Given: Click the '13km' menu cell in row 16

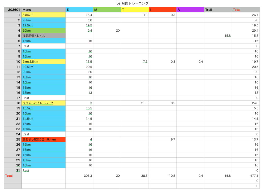Looking at the screenshot, I should click(x=43, y=93).
